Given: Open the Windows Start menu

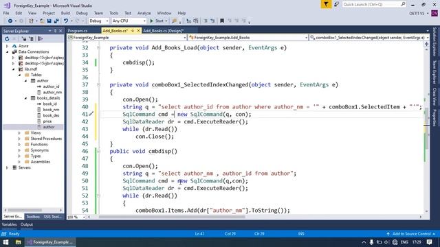Looking at the screenshot, I should pyautogui.click(x=5, y=242).
